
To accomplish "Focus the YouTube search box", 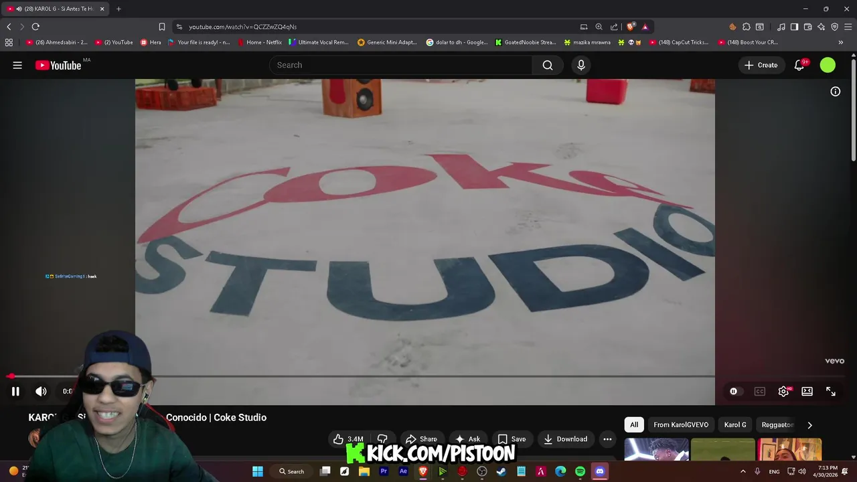I will click(x=400, y=65).
